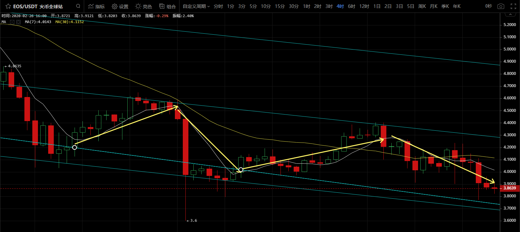Click the 低:3.8203 low price

pyautogui.click(x=108, y=16)
